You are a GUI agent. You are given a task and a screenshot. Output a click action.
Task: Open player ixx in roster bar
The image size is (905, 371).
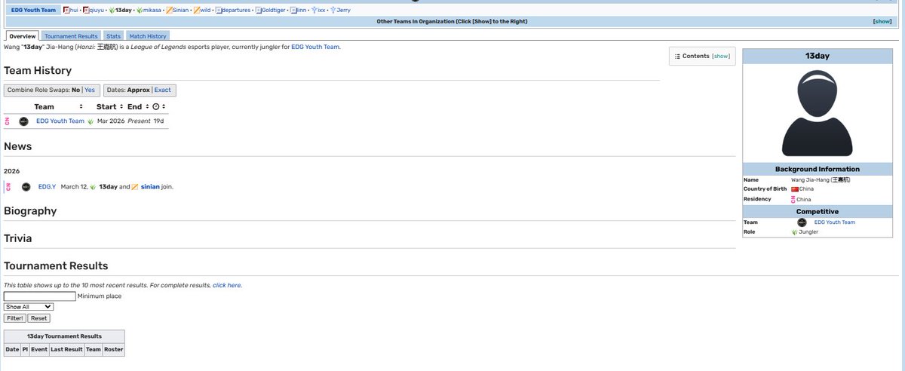point(321,10)
